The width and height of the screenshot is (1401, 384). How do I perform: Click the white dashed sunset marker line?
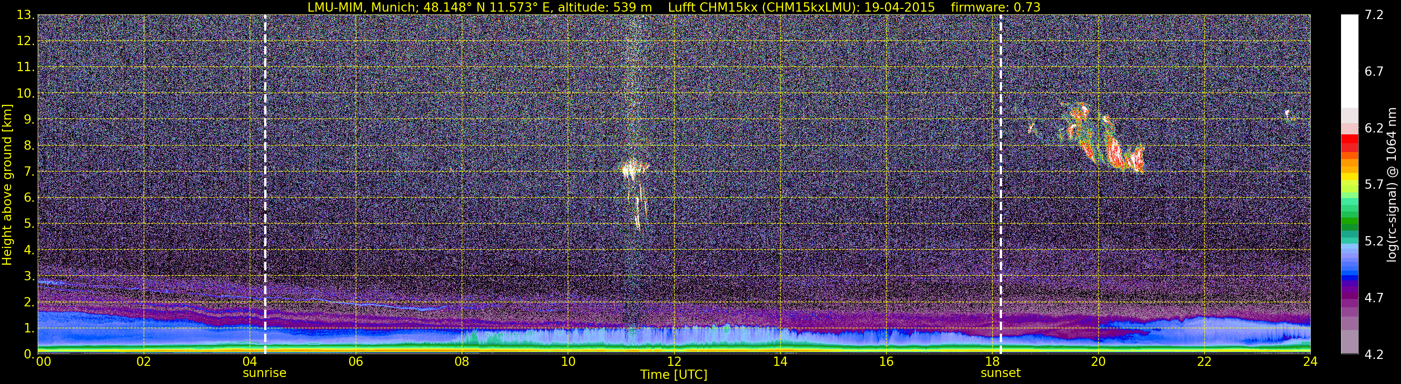click(1001, 185)
